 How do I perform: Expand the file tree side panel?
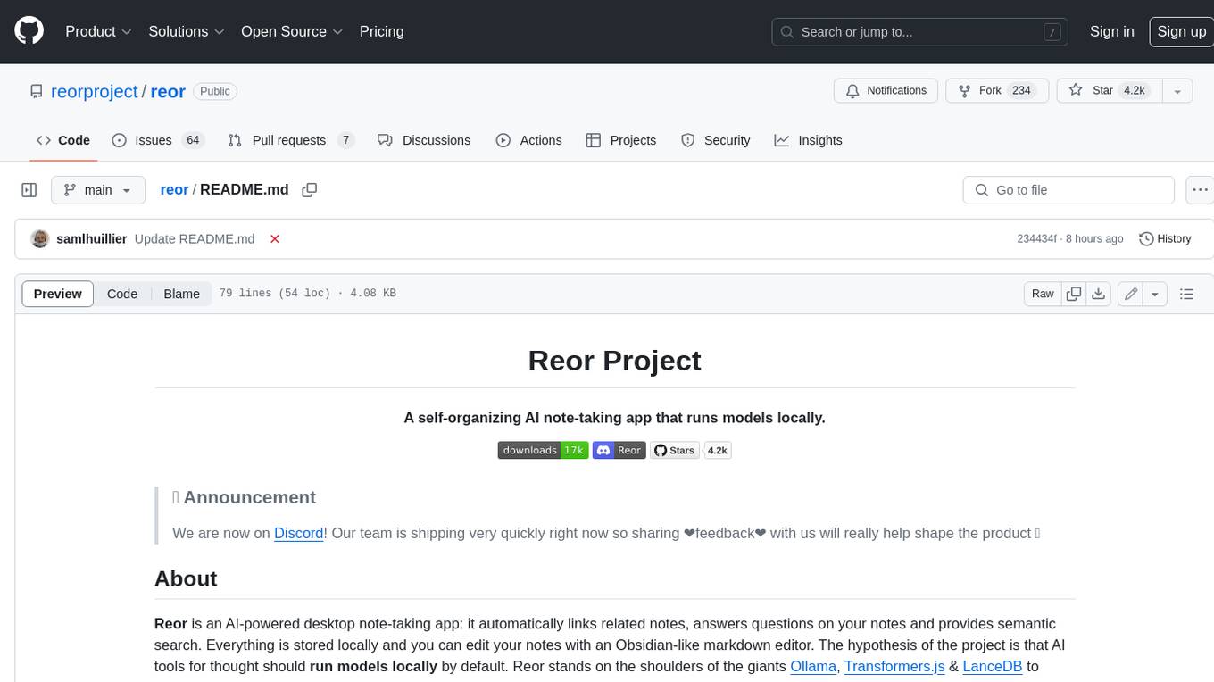(x=29, y=190)
